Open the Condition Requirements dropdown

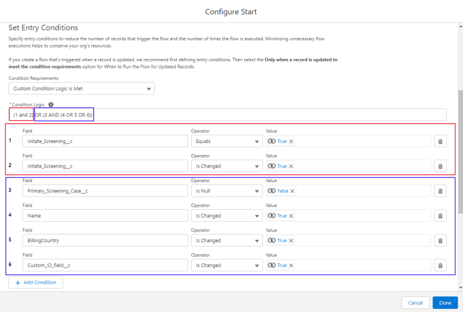pos(81,88)
